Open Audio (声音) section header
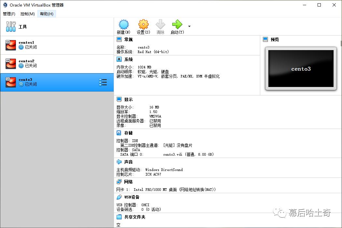 click(x=128, y=162)
